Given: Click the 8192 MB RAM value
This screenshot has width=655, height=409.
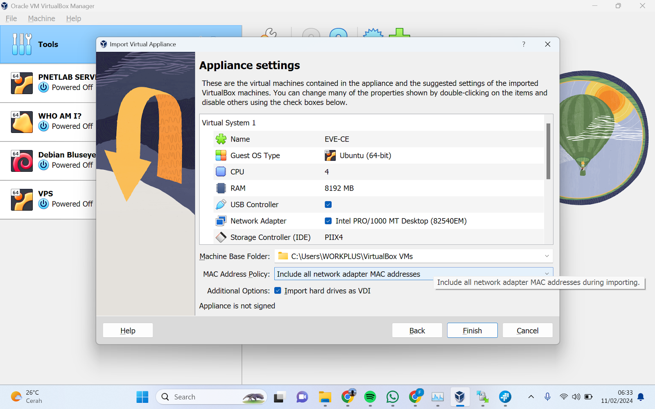Looking at the screenshot, I should coord(339,188).
